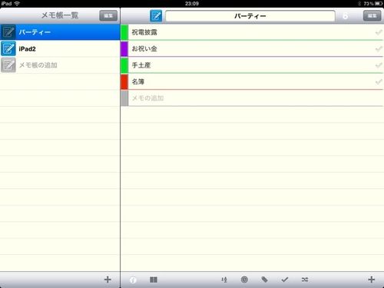Open info icon in bottom toolbar
The width and height of the screenshot is (384, 288).
(x=133, y=280)
